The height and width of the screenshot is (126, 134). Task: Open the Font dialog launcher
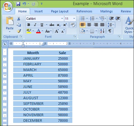[x=75, y=36]
